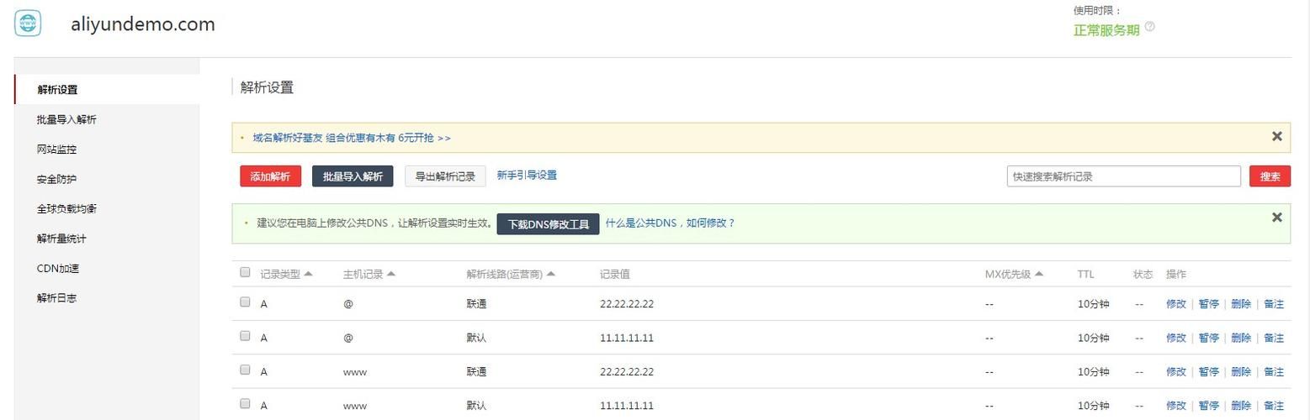The height and width of the screenshot is (420, 1310).
Task: Tick the checkbox for www 联通 record
Action: coord(245,370)
